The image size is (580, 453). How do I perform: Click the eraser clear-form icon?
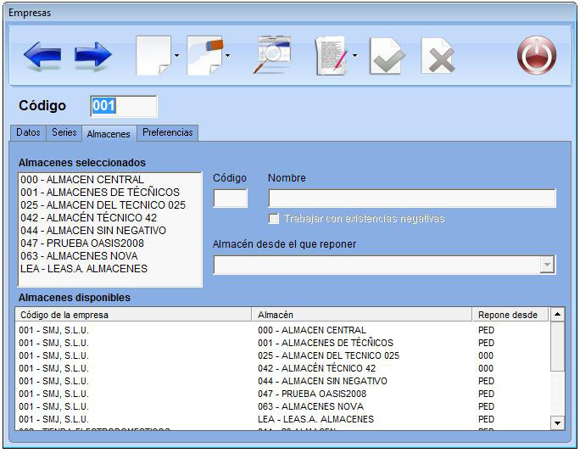coord(205,55)
